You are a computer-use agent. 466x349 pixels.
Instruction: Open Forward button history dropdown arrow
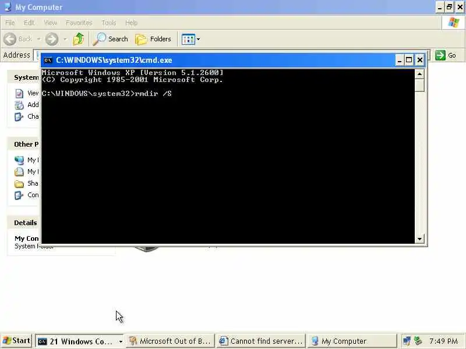(x=65, y=39)
